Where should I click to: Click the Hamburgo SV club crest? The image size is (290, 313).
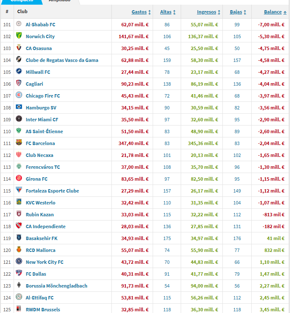click(x=19, y=107)
